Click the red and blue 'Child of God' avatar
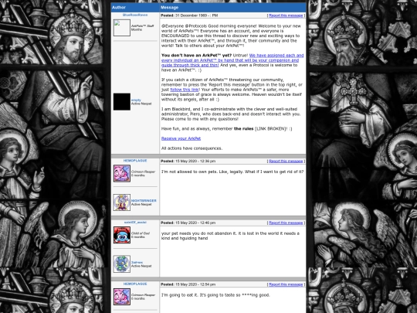 tap(122, 235)
